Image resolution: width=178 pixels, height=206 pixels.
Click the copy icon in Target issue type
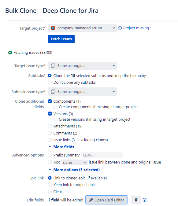click(x=53, y=66)
